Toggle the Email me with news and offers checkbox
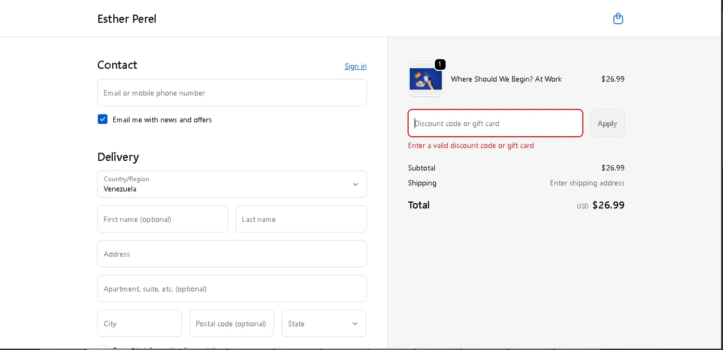The image size is (723, 350). [x=103, y=119]
